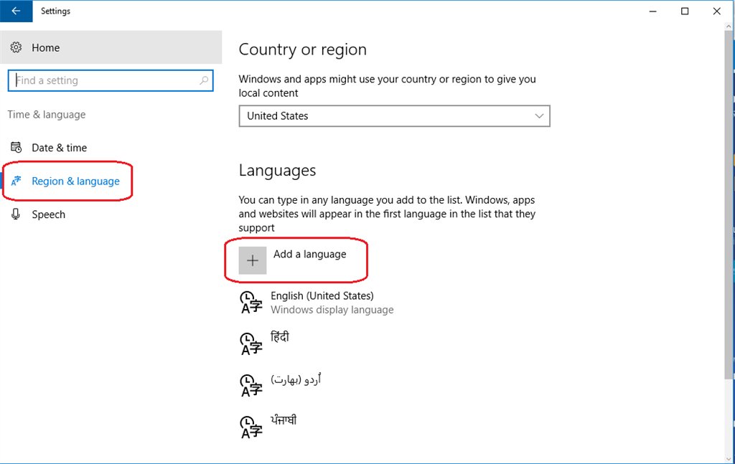Open the Country or region dropdown
735x464 pixels.
point(394,115)
